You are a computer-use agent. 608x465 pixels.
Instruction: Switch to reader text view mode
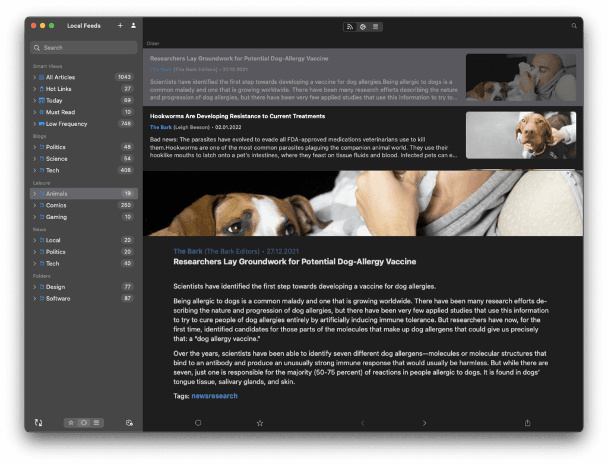[x=376, y=27]
